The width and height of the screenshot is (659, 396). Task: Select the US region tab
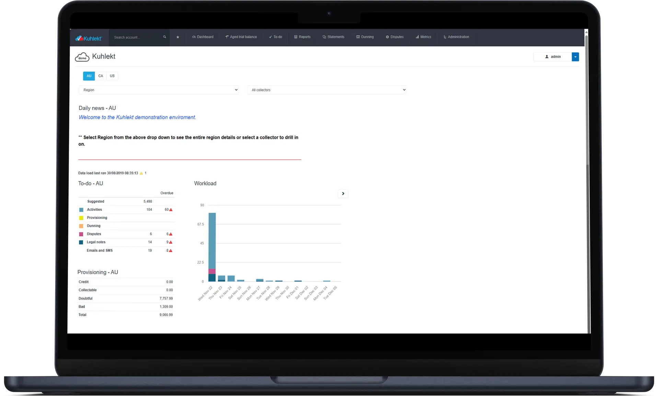pos(112,76)
